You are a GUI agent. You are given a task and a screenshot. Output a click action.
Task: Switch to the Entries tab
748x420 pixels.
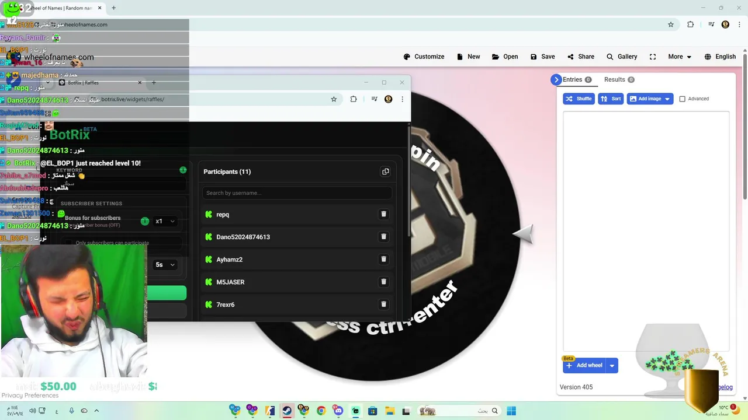click(x=577, y=80)
